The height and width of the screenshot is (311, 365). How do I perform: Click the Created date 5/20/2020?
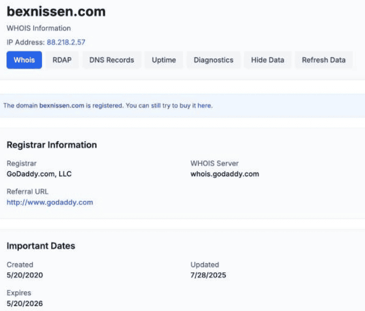(x=24, y=275)
